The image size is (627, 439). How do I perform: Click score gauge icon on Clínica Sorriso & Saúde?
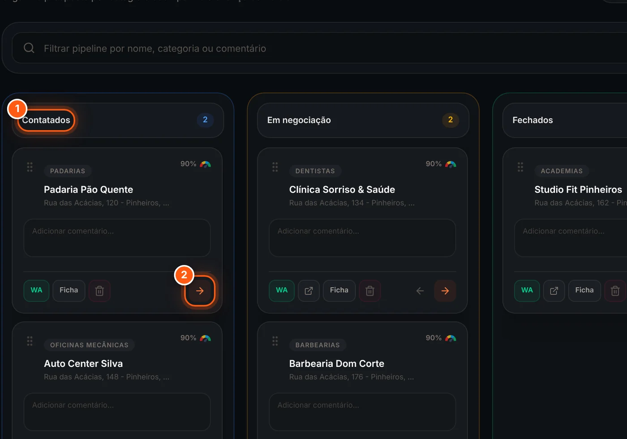tap(451, 164)
